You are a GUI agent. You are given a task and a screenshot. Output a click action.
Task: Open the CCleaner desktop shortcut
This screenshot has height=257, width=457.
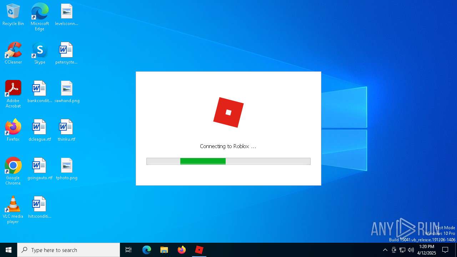[13, 54]
